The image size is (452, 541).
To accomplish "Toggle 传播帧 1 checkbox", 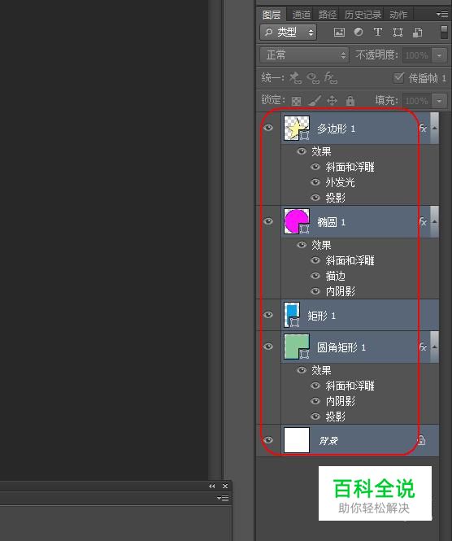I will pyautogui.click(x=398, y=77).
